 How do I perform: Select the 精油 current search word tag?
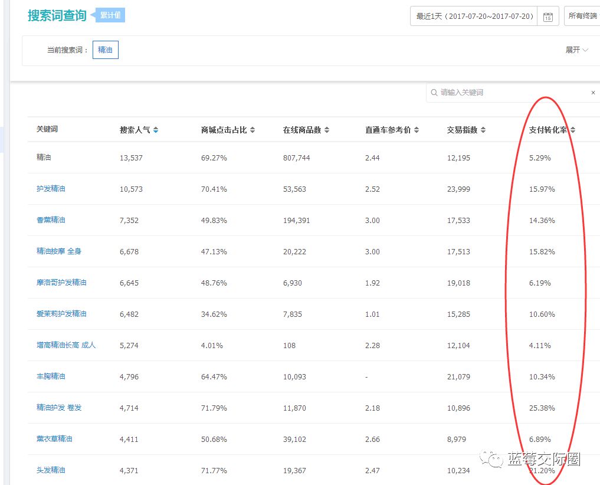pyautogui.click(x=105, y=50)
